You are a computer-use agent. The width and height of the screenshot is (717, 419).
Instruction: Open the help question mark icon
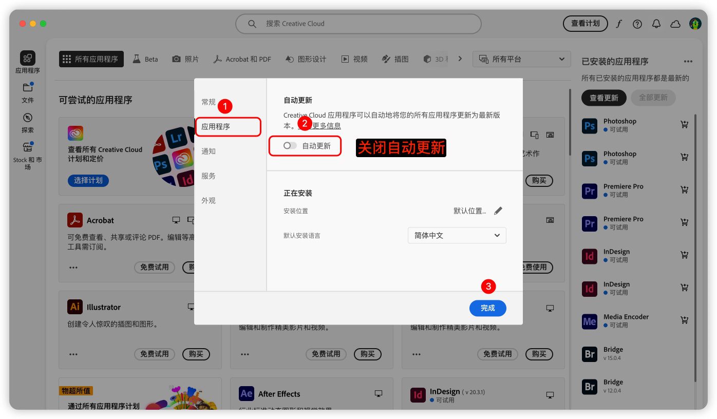pyautogui.click(x=637, y=24)
